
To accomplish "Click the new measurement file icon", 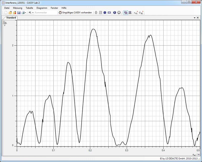I will [x=6, y=12].
